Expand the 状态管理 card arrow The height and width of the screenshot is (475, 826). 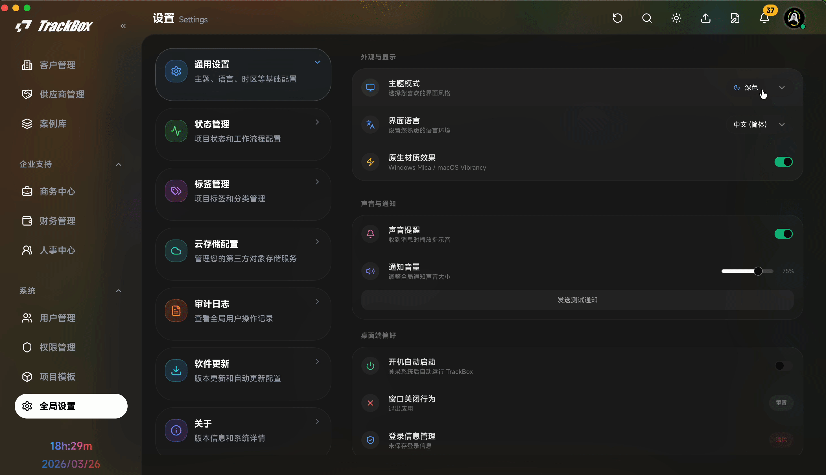click(x=317, y=122)
